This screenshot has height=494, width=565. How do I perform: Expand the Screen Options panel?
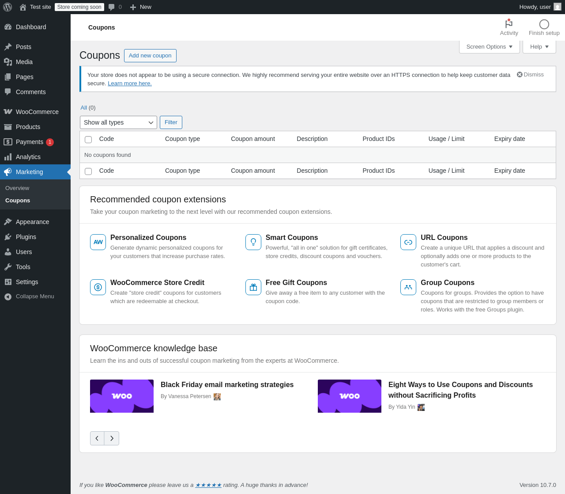[x=489, y=47]
